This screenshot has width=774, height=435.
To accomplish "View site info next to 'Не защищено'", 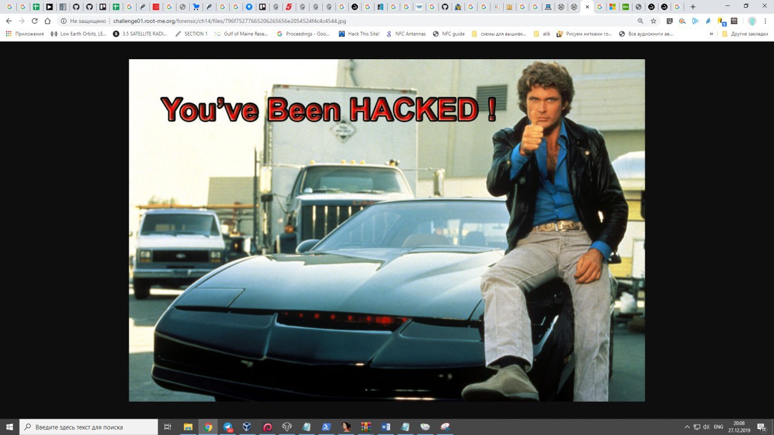I will point(63,21).
